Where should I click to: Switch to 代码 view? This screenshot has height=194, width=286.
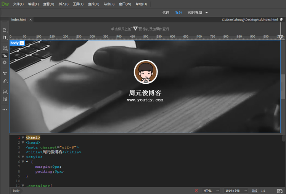(x=165, y=13)
